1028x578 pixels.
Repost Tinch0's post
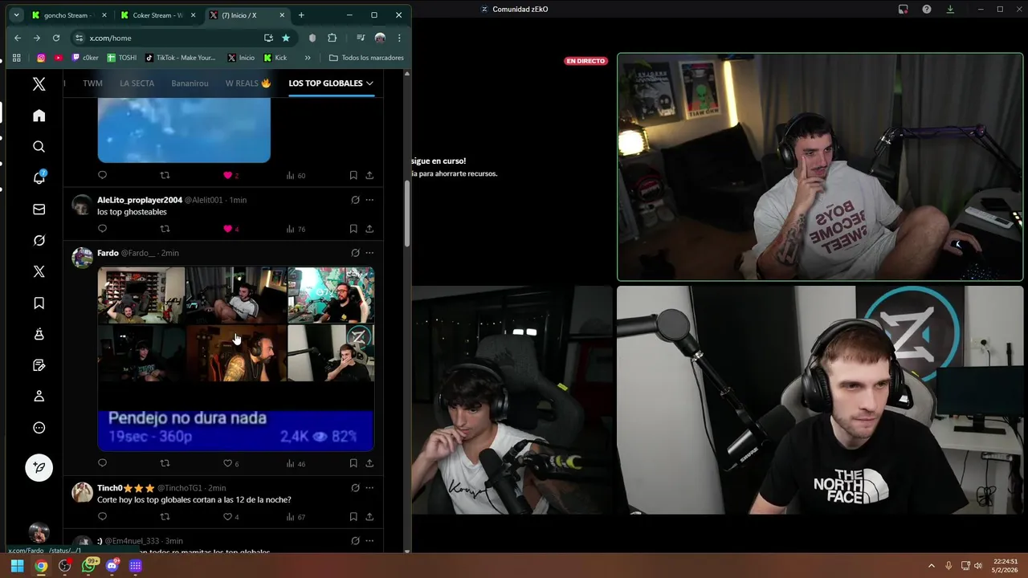click(x=165, y=517)
